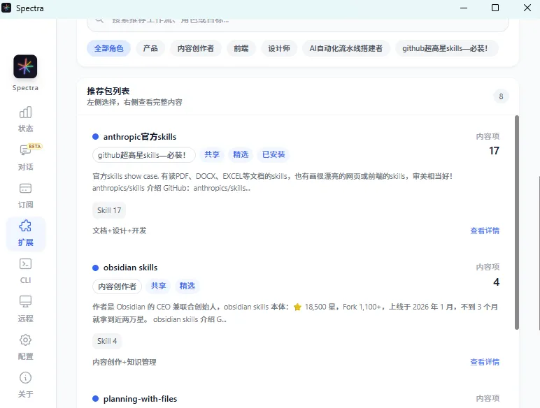
Task: Click 已安装 badge on anthropic官方skills
Action: tap(273, 154)
